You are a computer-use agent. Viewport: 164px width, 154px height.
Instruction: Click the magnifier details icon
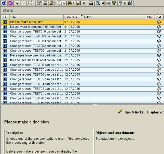point(98,3)
